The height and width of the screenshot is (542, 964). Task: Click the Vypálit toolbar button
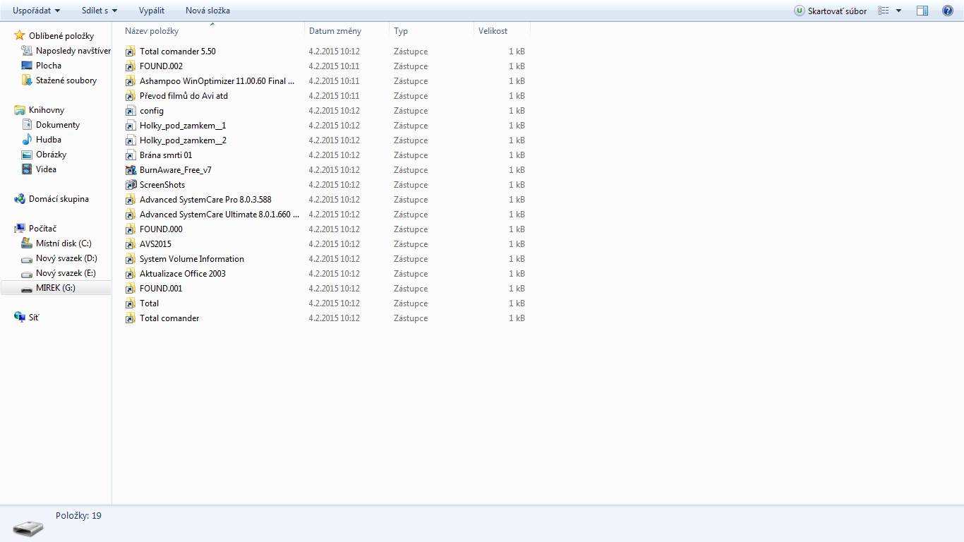(x=152, y=11)
